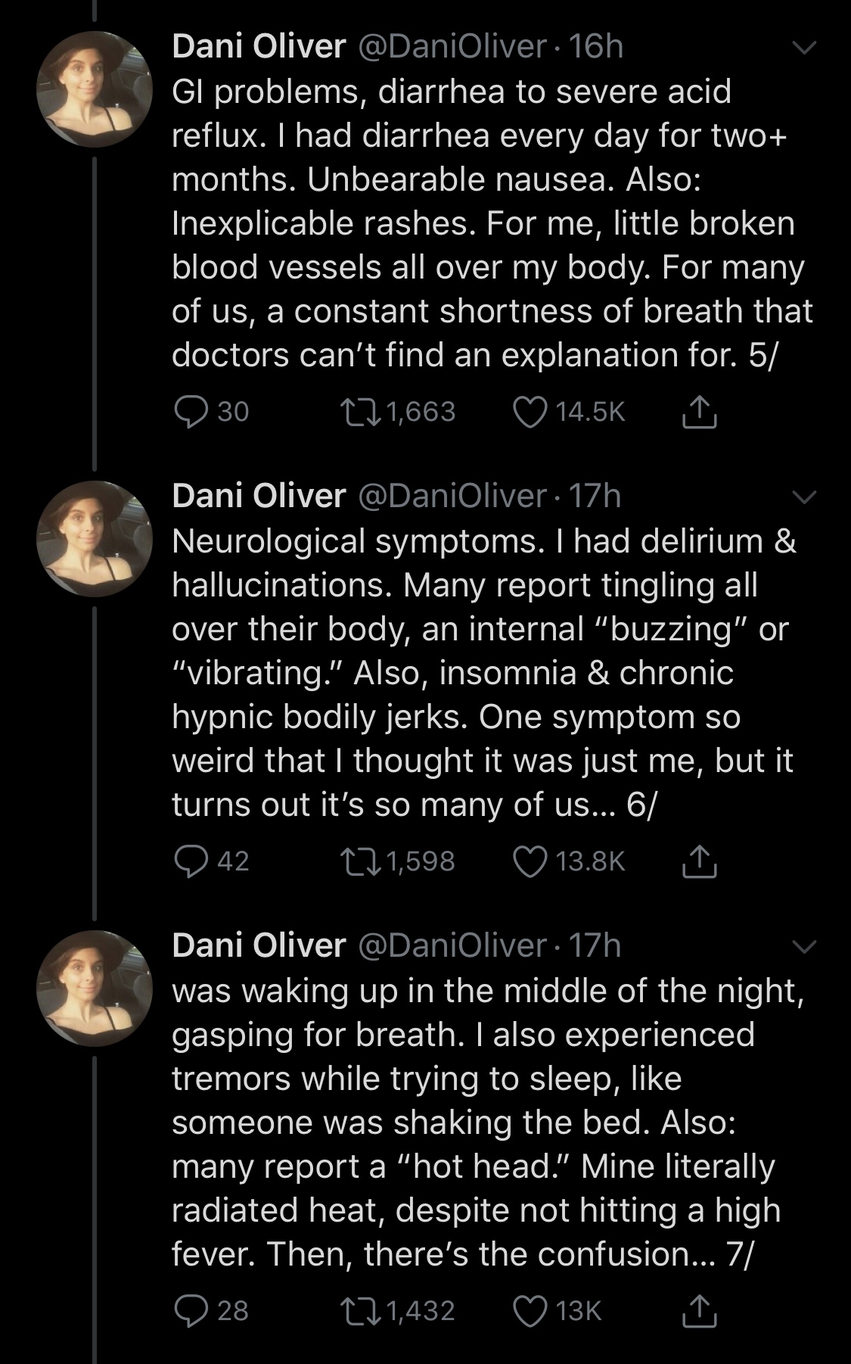The width and height of the screenshot is (851, 1364).
Task: Like the tweet with 13K likes
Action: pos(530,1310)
